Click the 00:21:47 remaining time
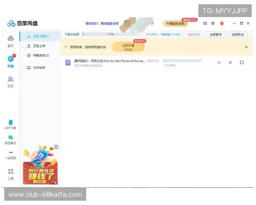The width and height of the screenshot is (256, 205). coord(153,61)
